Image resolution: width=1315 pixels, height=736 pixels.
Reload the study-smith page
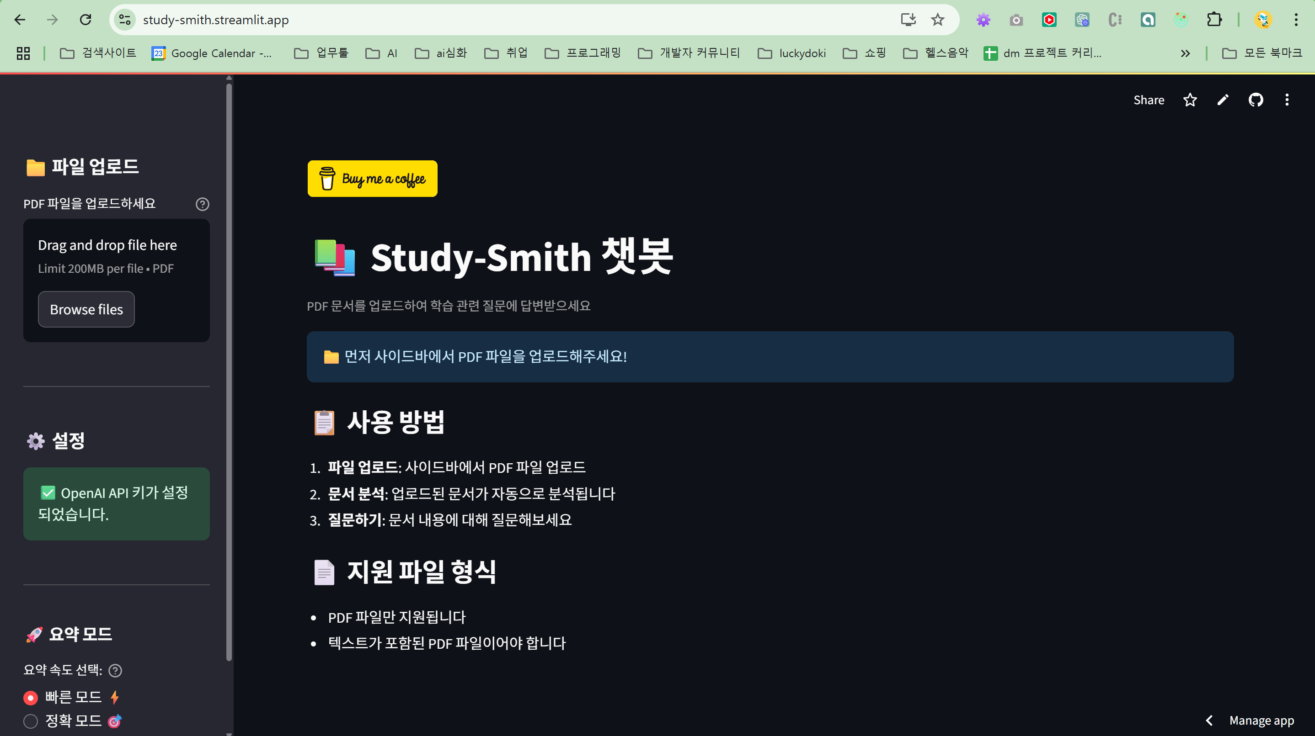85,20
